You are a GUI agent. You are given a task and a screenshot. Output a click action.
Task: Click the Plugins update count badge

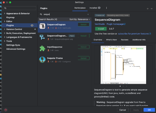(x=32, y=25)
